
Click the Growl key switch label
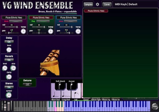(x=86, y=100)
